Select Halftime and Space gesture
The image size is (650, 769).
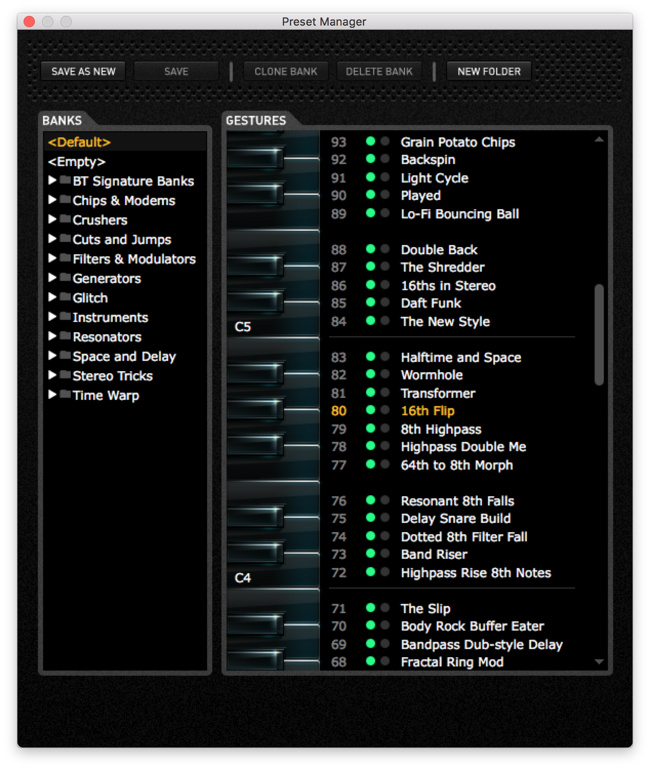click(x=461, y=357)
